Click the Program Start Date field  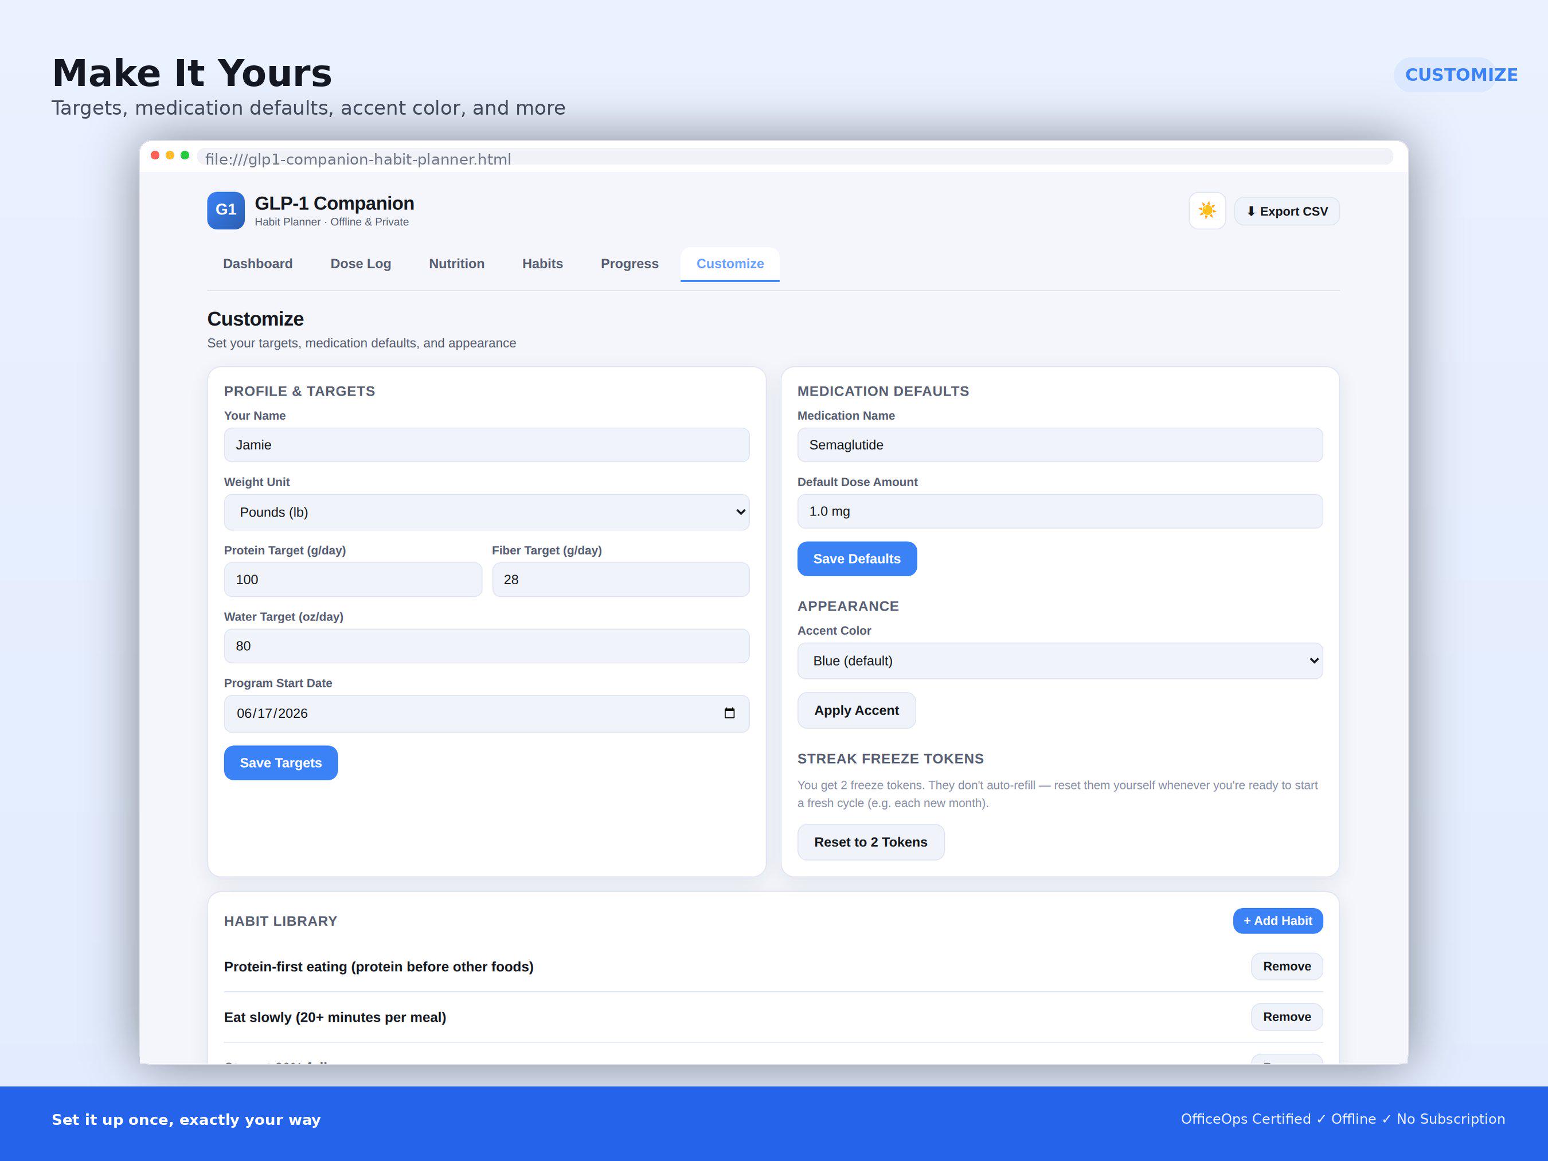click(x=486, y=713)
